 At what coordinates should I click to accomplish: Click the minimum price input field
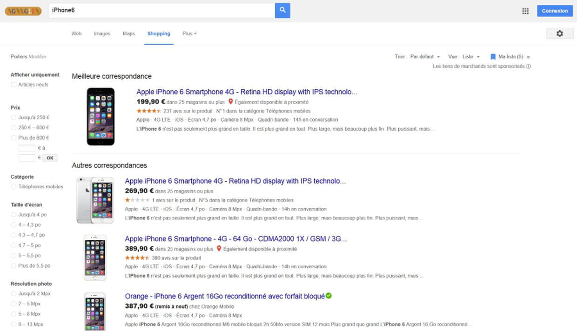point(27,148)
